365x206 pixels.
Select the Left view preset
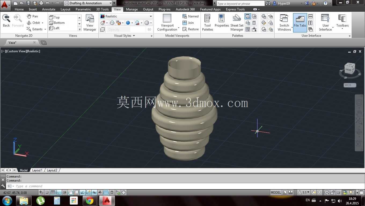click(x=54, y=28)
